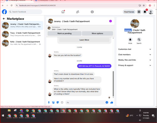
Task: Click the chat header listing thumbnail
Action: click(x=51, y=21)
